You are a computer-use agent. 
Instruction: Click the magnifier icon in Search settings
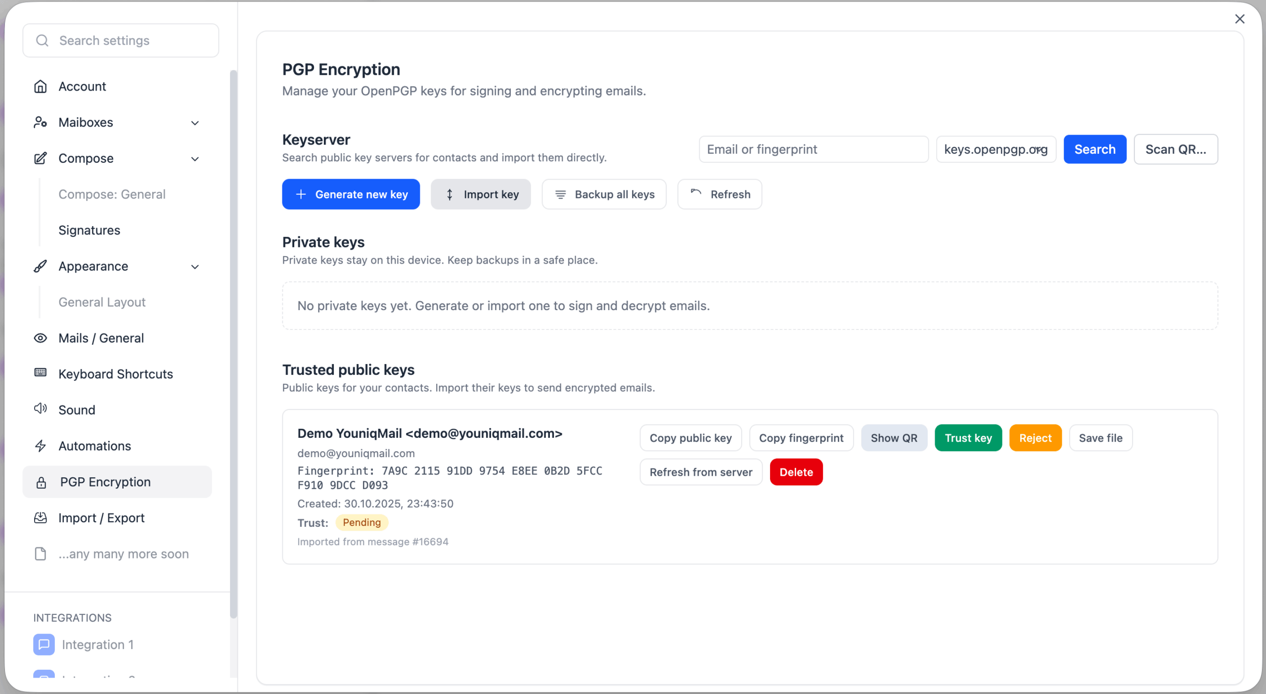(x=43, y=41)
